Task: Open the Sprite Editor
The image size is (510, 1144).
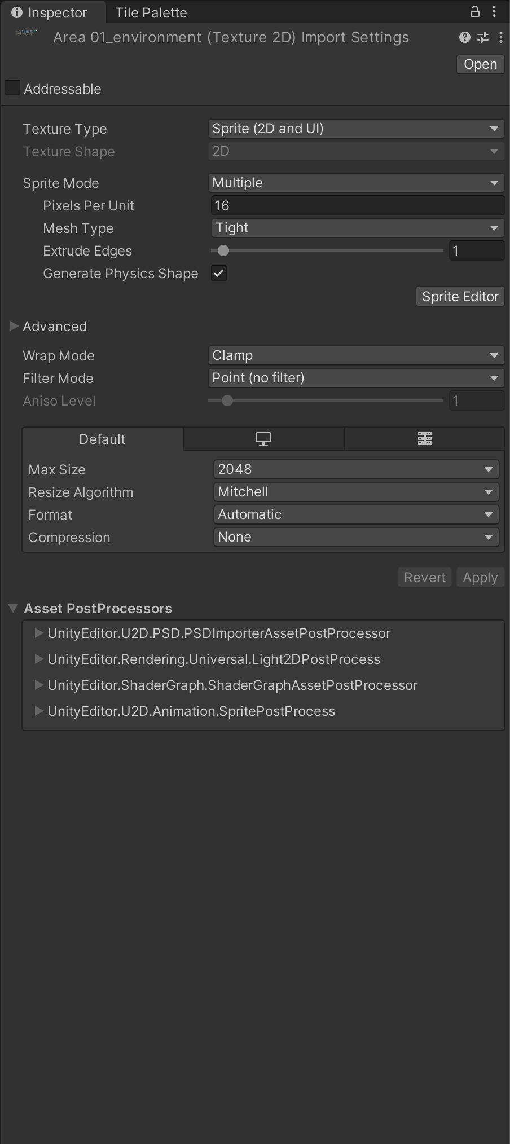Action: (x=460, y=296)
